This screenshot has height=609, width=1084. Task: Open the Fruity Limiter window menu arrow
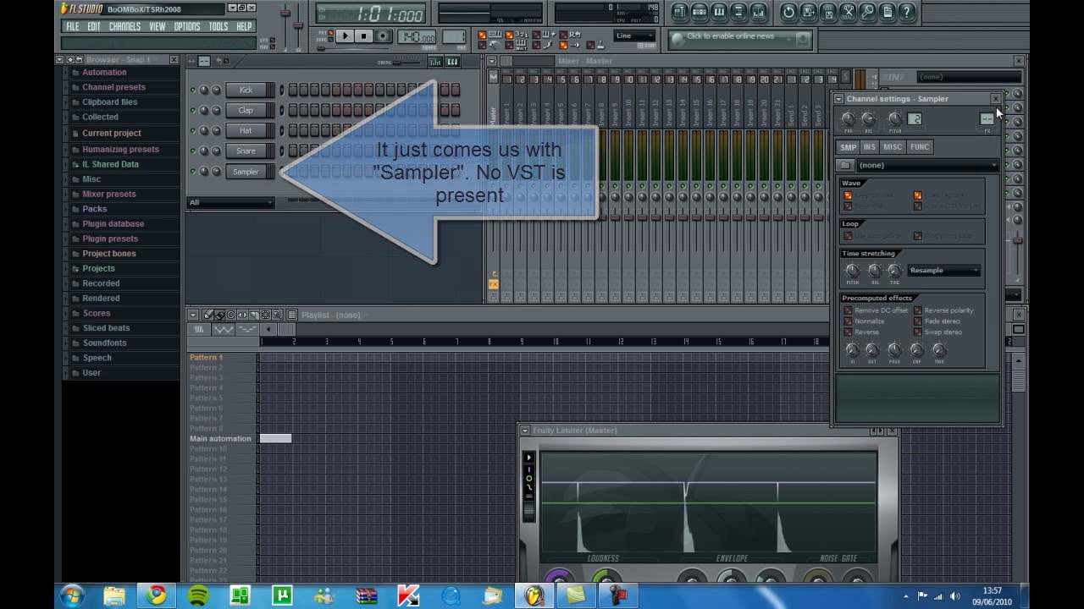point(525,431)
